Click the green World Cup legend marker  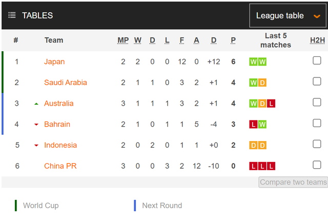point(16,206)
